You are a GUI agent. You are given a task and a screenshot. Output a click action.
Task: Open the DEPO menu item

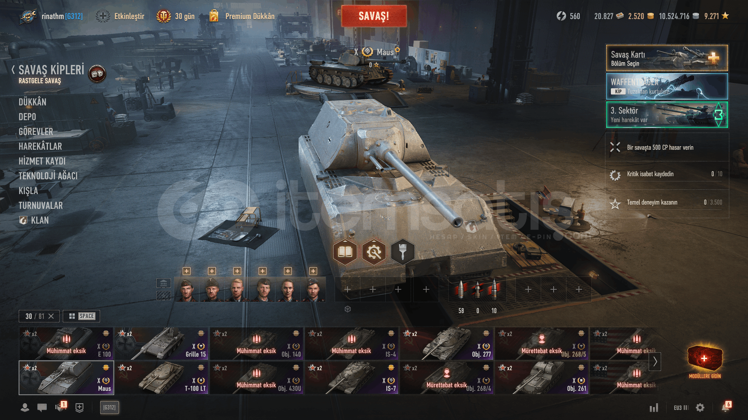tap(27, 117)
